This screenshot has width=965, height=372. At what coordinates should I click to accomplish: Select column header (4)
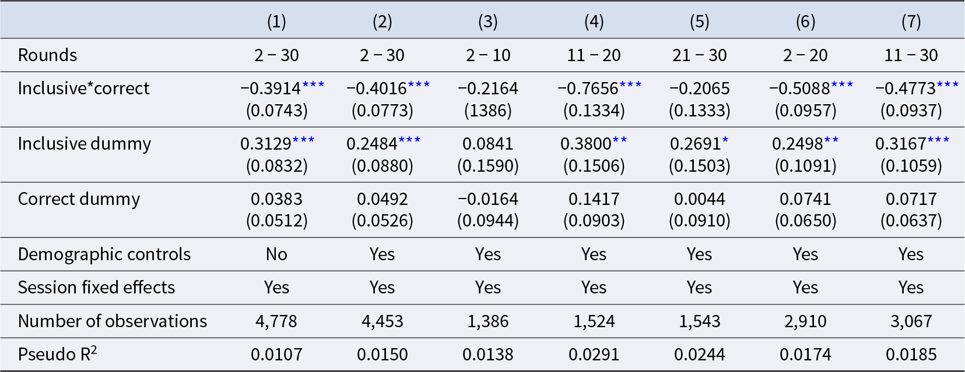point(594,22)
